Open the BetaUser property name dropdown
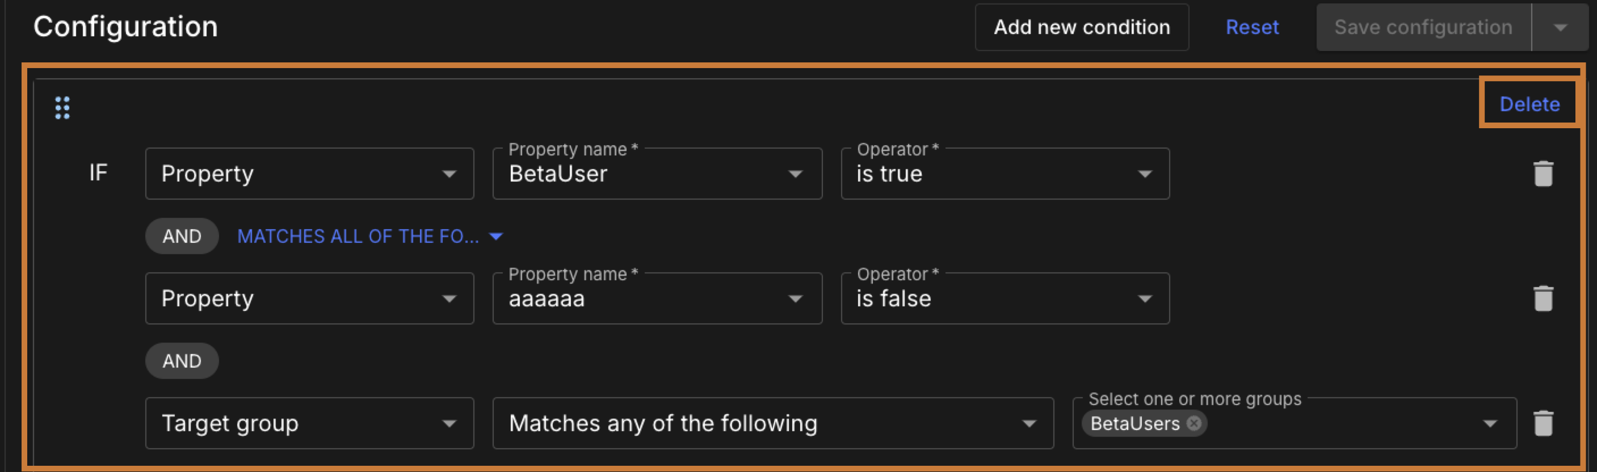Screen dimensions: 1597x472 [x=797, y=174]
